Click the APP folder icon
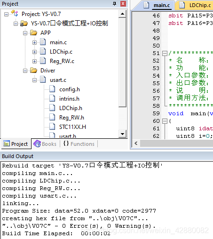Image resolution: width=213 pixels, height=239 pixels. click(x=33, y=32)
